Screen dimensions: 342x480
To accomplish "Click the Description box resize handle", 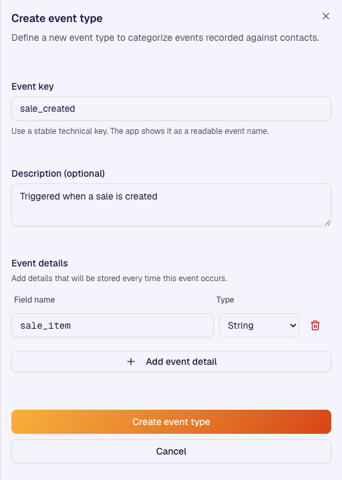I will 327,222.
